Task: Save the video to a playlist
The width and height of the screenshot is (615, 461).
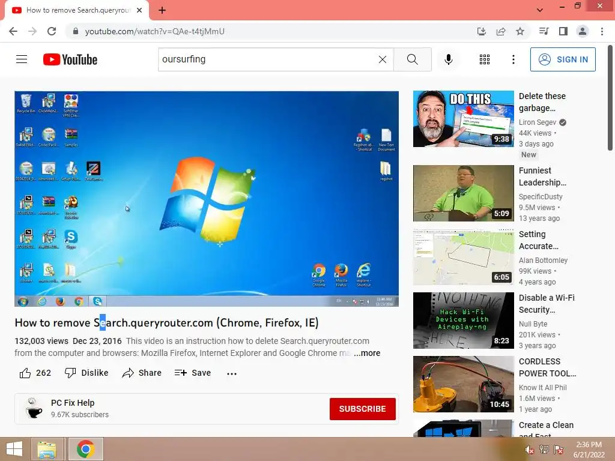Action: (193, 373)
